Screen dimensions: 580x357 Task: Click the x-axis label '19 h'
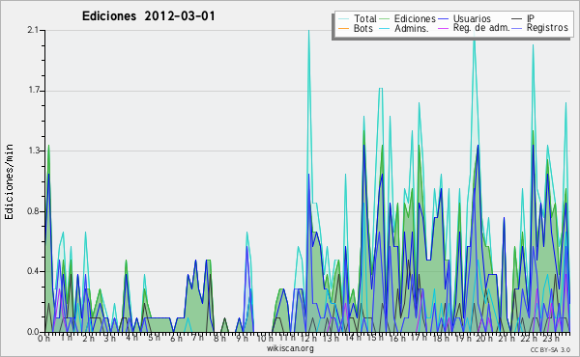click(x=462, y=338)
